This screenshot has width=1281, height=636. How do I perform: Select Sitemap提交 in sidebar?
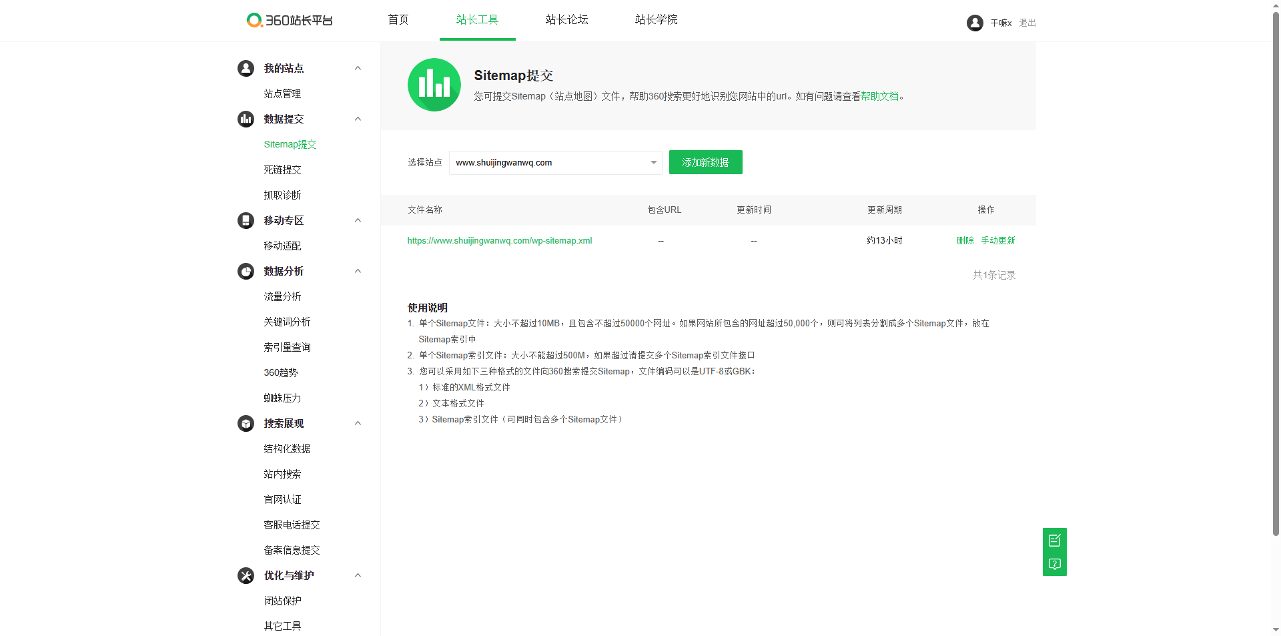290,144
